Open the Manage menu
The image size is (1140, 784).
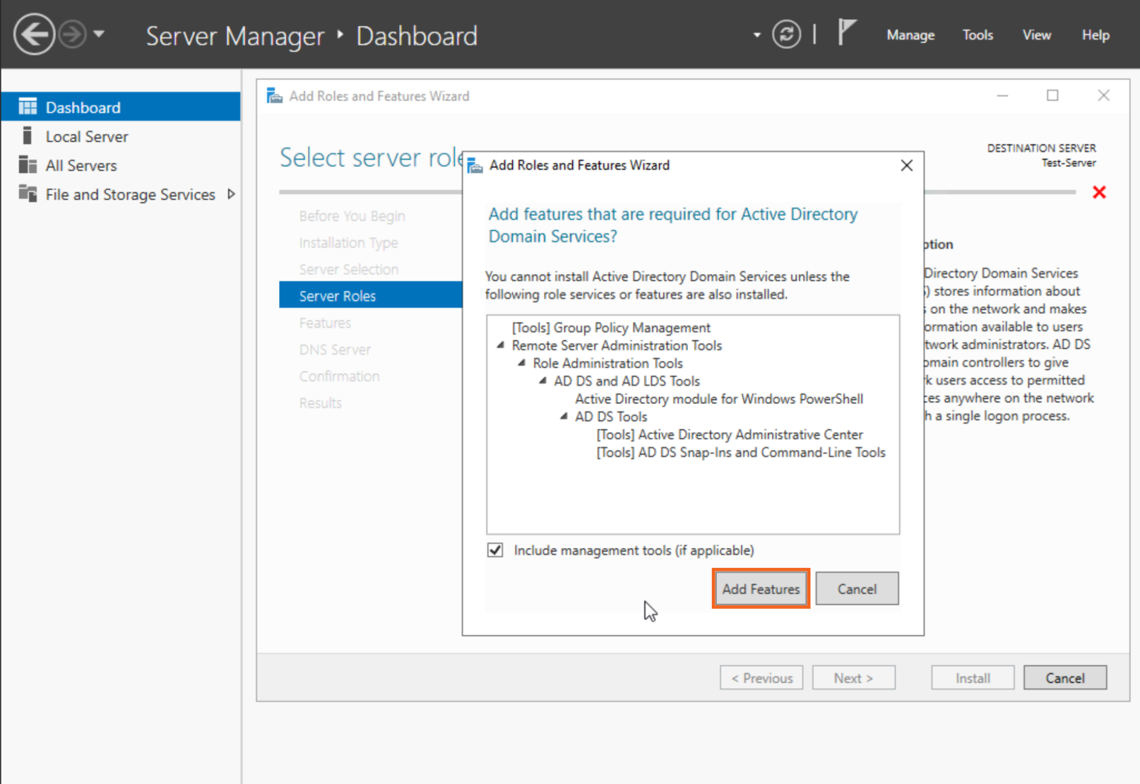point(910,34)
